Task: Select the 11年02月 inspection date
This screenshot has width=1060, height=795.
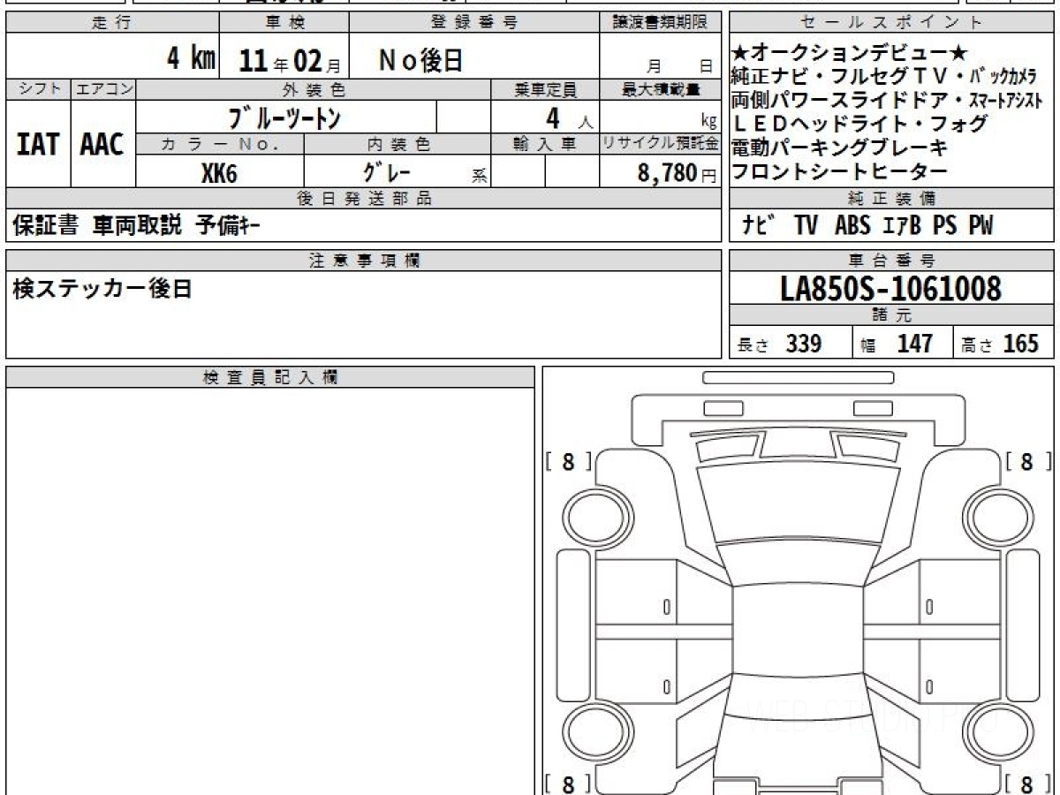Action: click(290, 62)
